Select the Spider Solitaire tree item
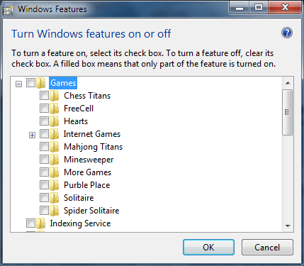 91,211
